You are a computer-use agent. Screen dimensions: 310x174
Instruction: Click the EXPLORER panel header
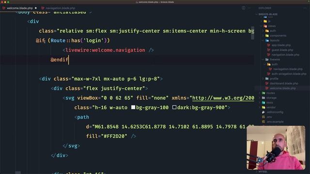265,8
